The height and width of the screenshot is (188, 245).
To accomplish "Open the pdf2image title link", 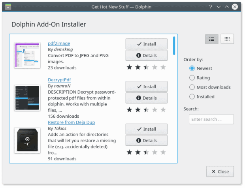I will (x=59, y=43).
